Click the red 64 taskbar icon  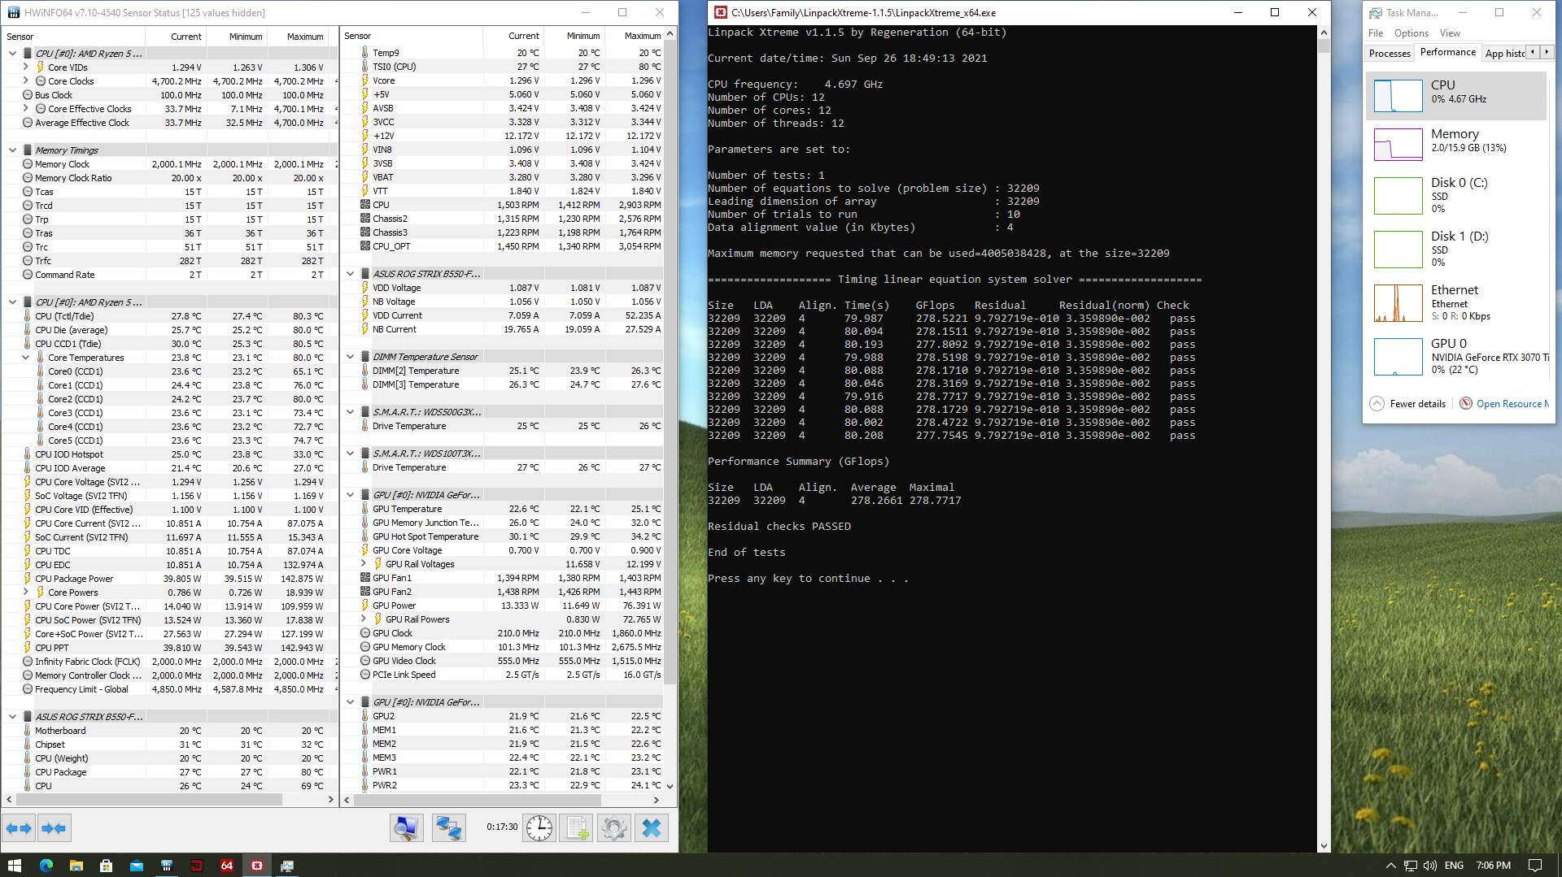tap(227, 866)
